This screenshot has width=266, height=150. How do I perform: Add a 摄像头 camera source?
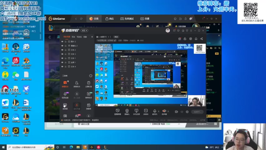(x=127, y=112)
